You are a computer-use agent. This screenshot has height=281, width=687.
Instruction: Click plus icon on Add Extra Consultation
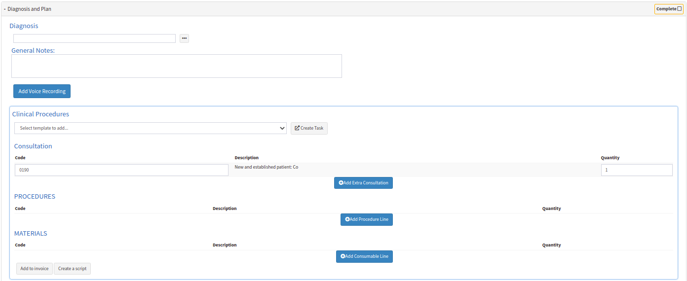[341, 183]
